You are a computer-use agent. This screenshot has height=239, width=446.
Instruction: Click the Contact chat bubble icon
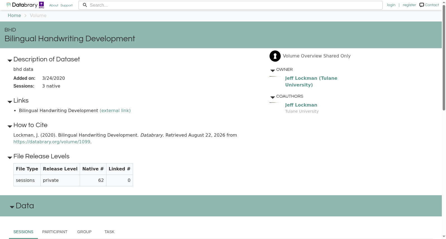(x=422, y=5)
